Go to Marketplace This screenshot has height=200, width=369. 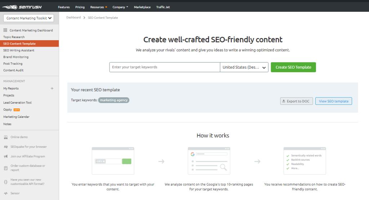[142, 7]
